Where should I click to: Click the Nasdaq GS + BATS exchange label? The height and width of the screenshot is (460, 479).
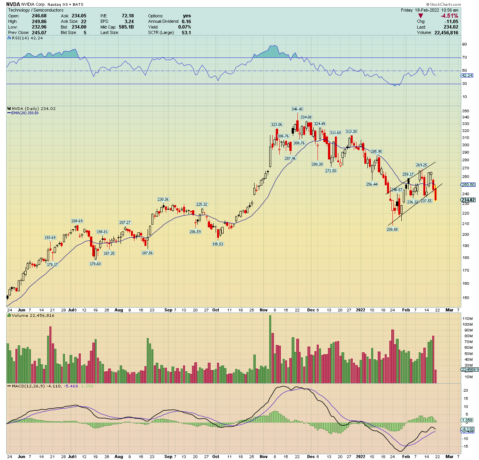[x=65, y=5]
